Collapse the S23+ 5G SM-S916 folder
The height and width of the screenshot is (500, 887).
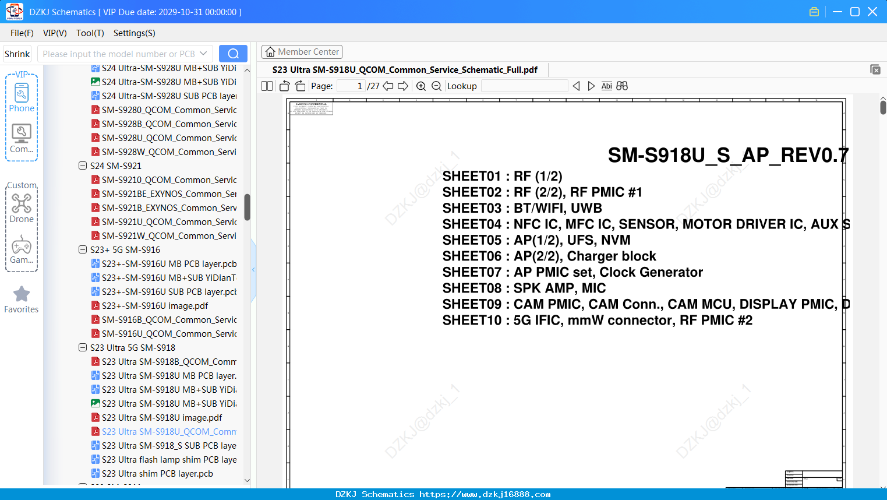pos(83,249)
